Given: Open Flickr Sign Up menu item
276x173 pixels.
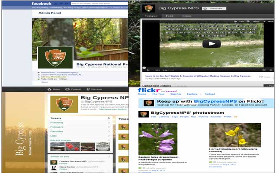Looking at the screenshot, I should coord(176,94).
